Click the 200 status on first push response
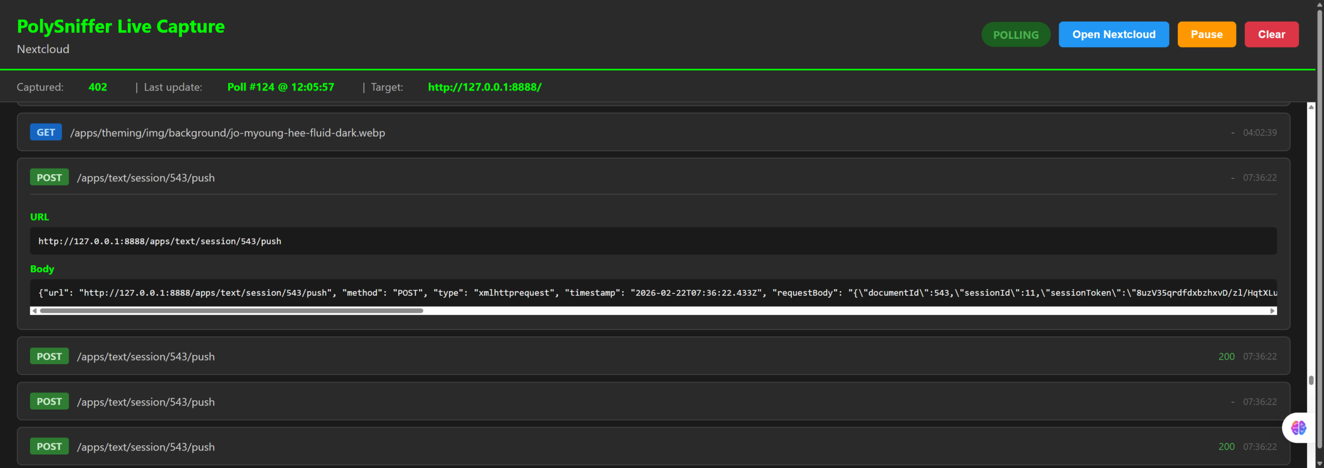Screen dimensions: 1324x468 point(1226,356)
